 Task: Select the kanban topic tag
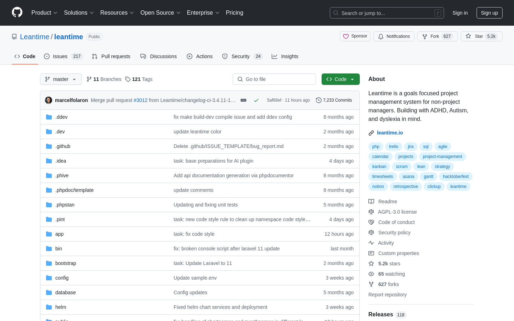click(x=379, y=167)
